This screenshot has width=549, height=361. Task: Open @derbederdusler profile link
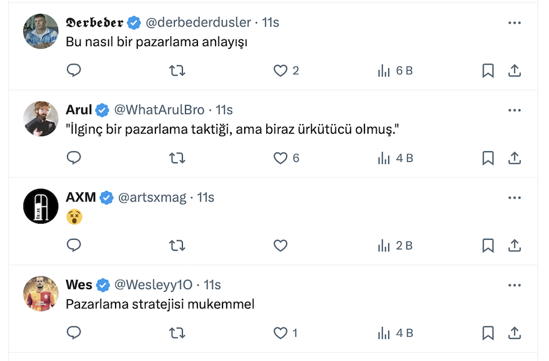pos(198,23)
